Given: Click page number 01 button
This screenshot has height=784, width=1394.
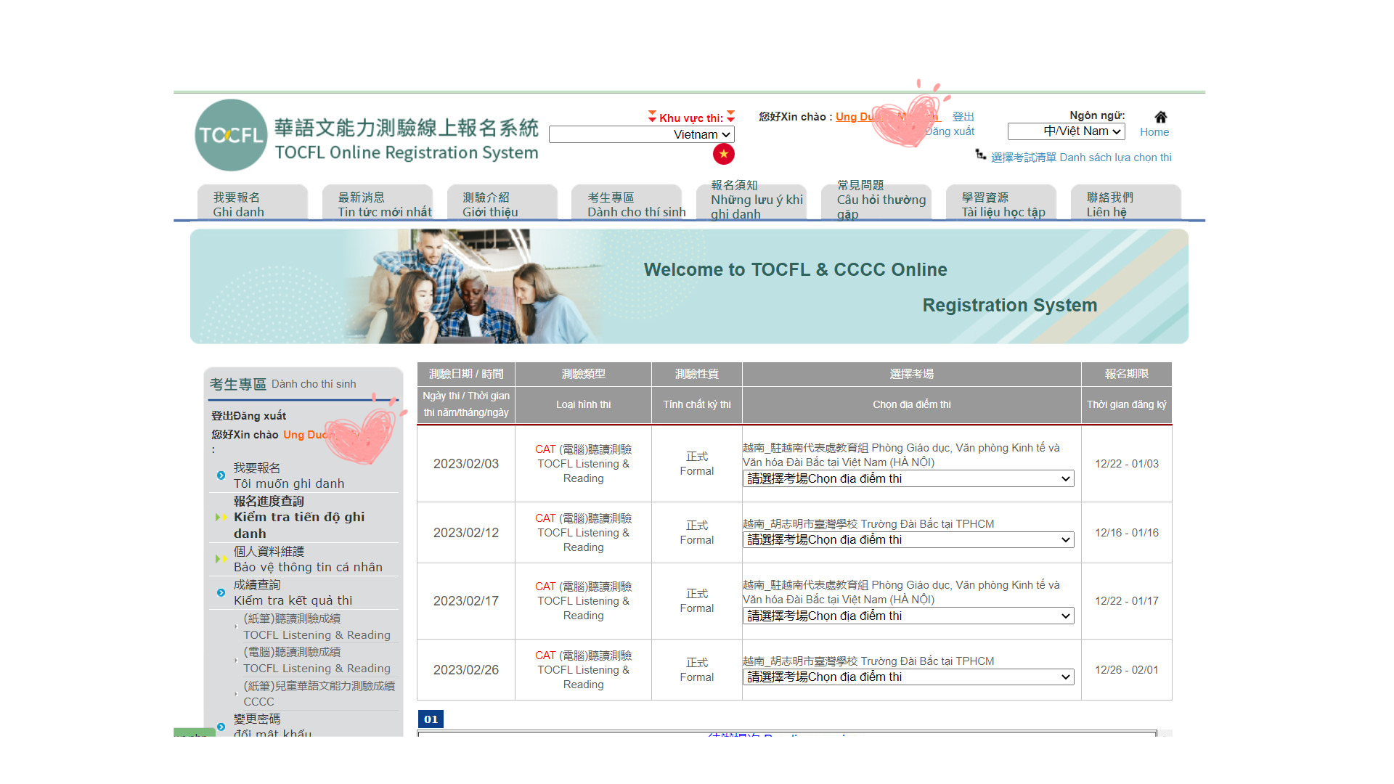Looking at the screenshot, I should [431, 719].
